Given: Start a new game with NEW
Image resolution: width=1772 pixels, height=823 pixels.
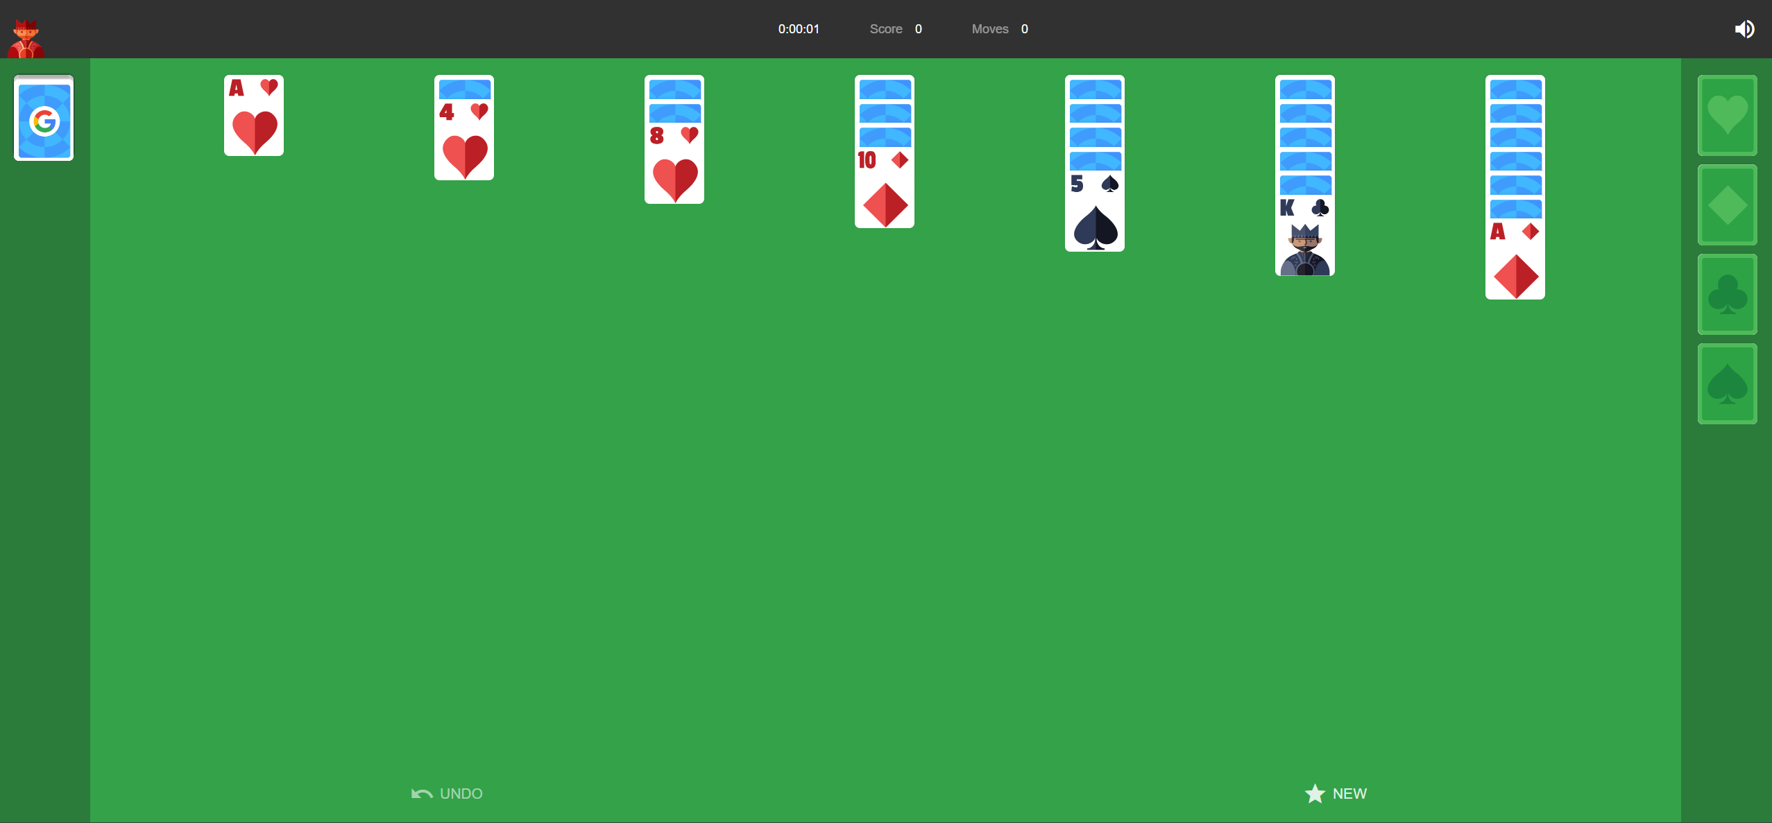Looking at the screenshot, I should (x=1347, y=793).
